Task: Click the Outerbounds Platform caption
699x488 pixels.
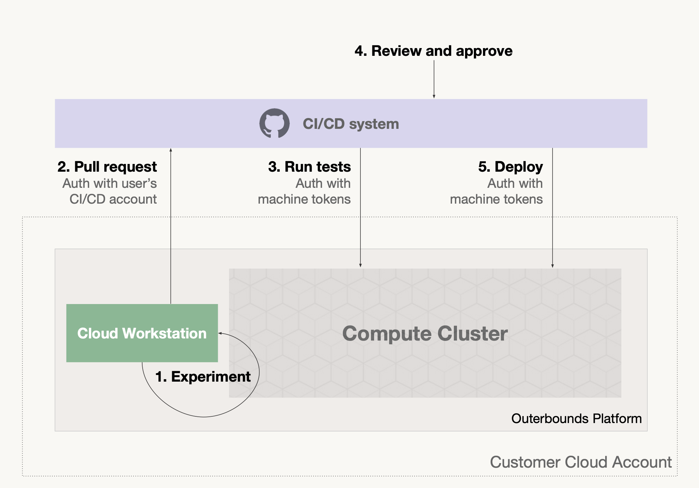Action: click(x=576, y=418)
